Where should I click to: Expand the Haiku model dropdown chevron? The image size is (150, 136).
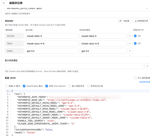pyautogui.click(x=130, y=51)
